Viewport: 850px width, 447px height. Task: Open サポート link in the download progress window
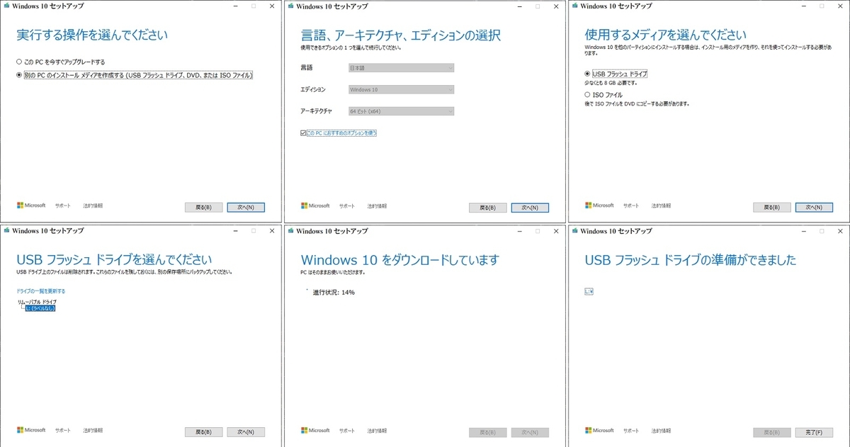pos(347,430)
